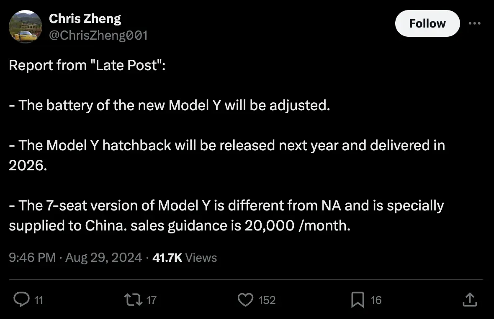494x319 pixels.
Task: Click the reply count number 11
Action: [38, 300]
